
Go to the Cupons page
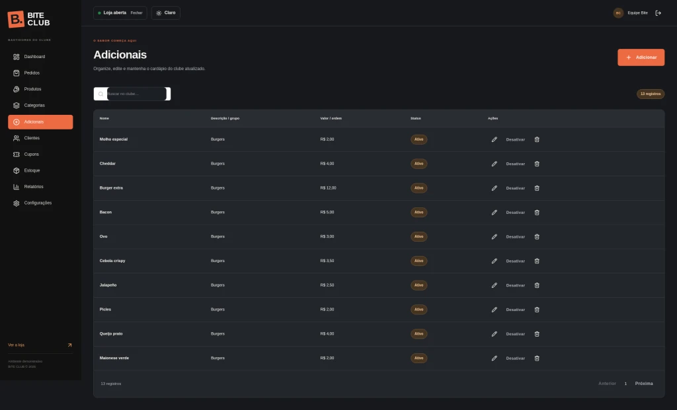pos(40,154)
